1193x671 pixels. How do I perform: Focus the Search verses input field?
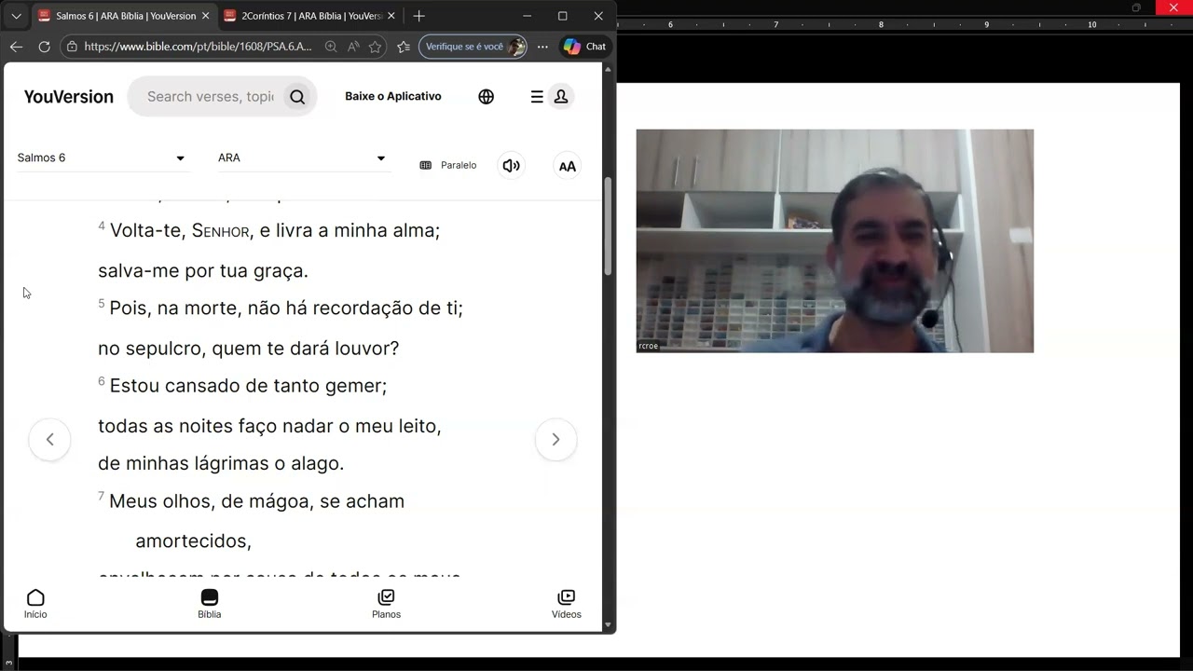(x=211, y=96)
